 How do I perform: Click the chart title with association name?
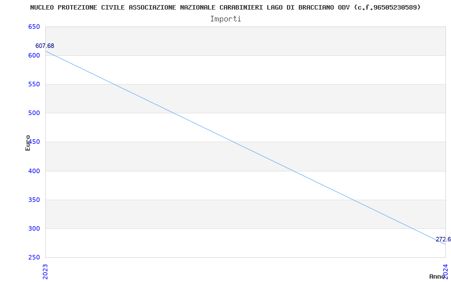pyautogui.click(x=225, y=7)
